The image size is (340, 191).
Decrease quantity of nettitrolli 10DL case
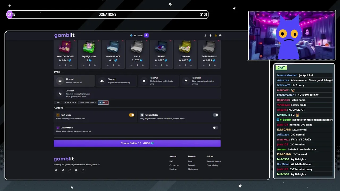pyautogui.click(x=108, y=65)
